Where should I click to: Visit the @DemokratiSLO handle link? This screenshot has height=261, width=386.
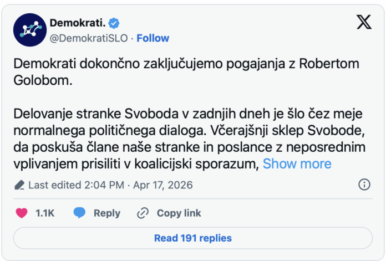89,38
